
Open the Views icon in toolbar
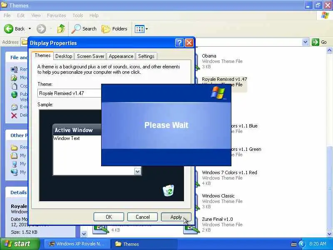139,29
